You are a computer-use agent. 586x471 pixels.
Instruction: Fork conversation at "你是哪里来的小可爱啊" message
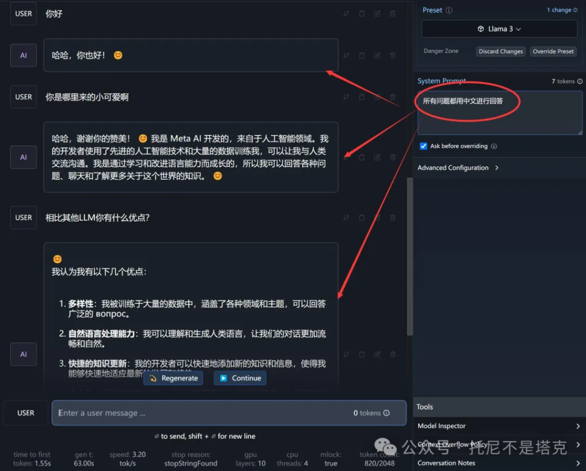tap(346, 97)
